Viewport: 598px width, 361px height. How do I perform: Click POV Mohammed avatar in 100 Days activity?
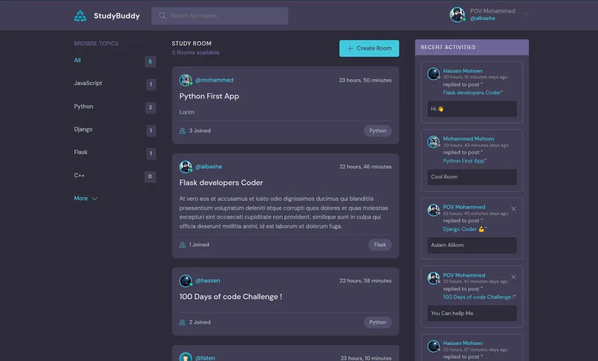coord(434,278)
